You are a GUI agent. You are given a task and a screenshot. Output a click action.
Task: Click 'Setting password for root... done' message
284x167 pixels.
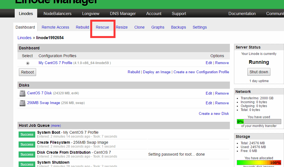pyautogui.click(x=176, y=154)
